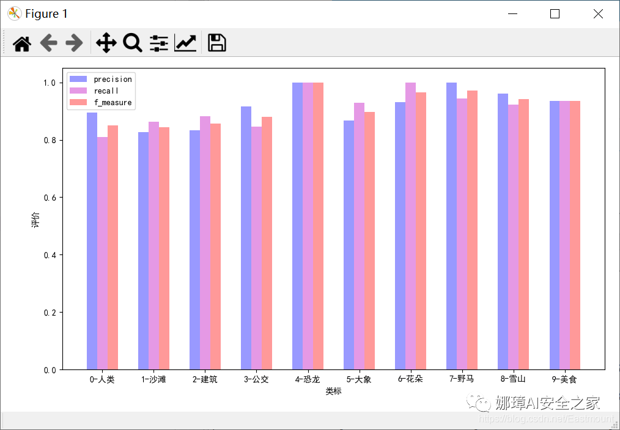
Task: Reset the plot with the Home icon
Action: (x=22, y=43)
